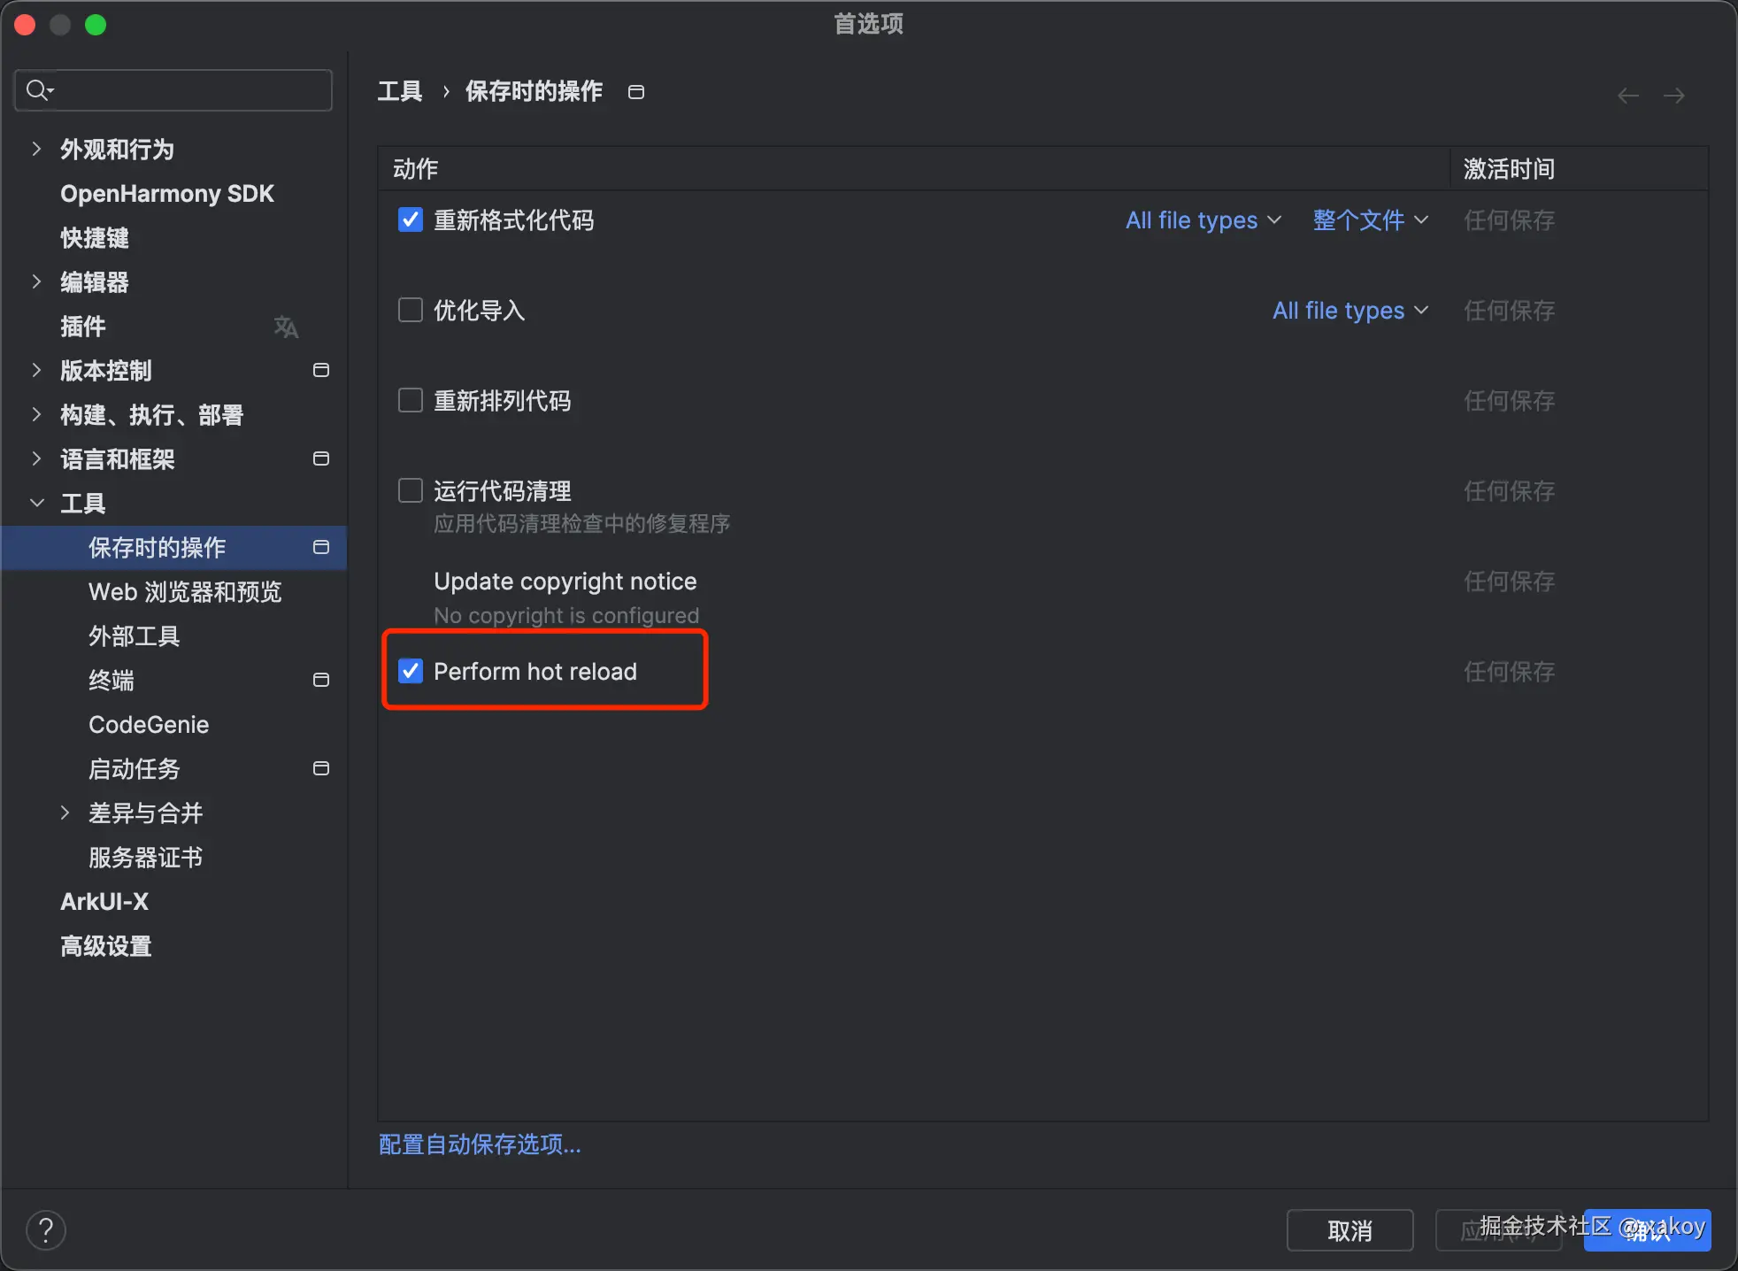Click the project-level icon beside 启动任务
Screen dimensions: 1738x1271
(321, 768)
